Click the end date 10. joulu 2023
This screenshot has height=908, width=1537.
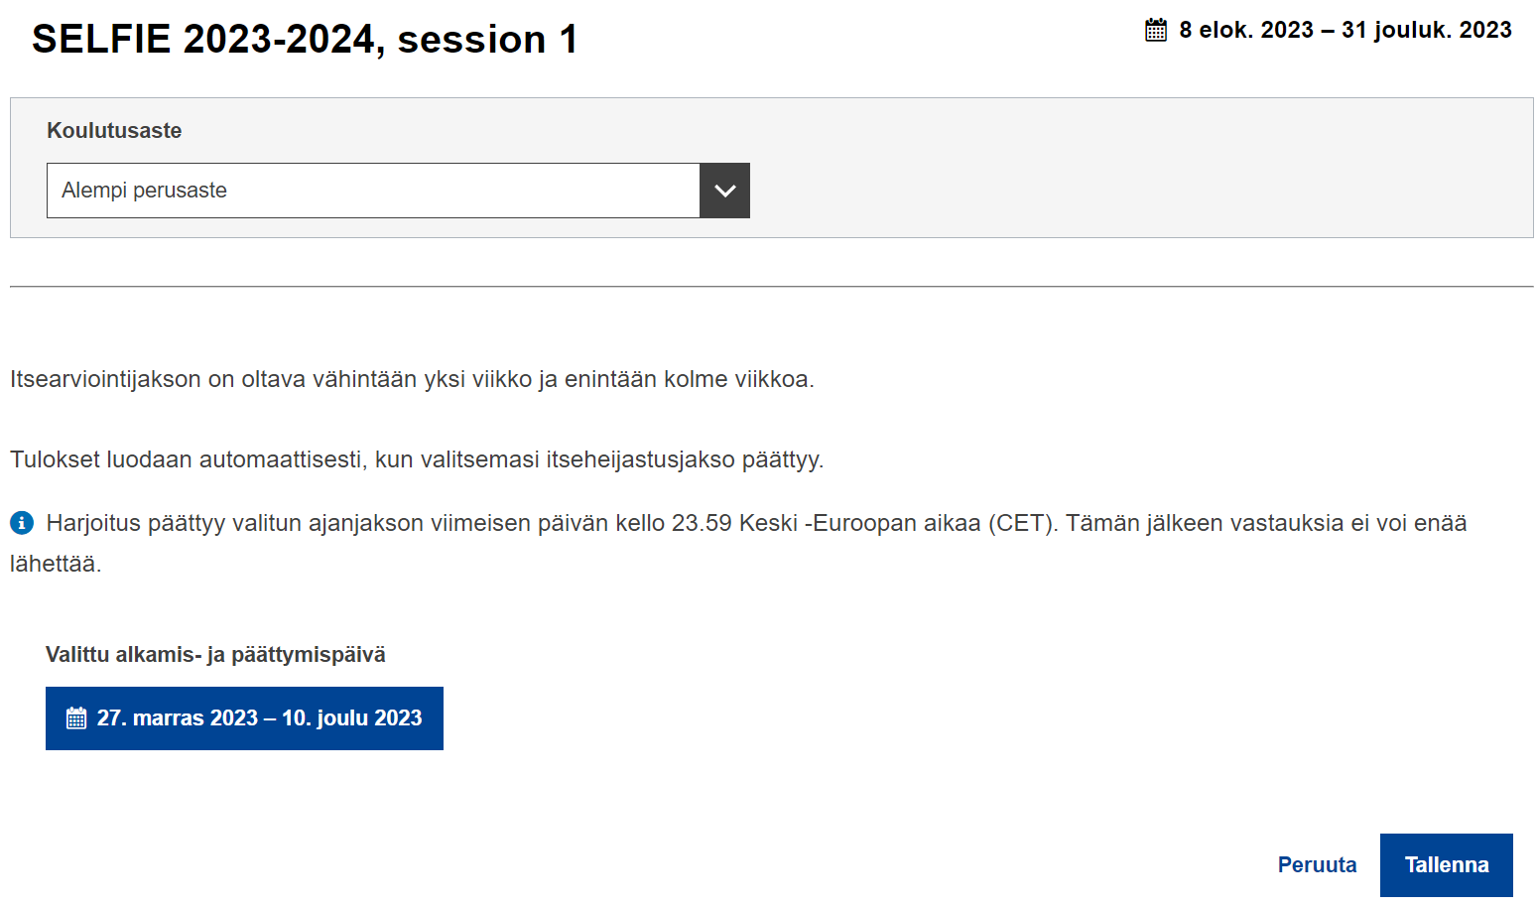352,718
